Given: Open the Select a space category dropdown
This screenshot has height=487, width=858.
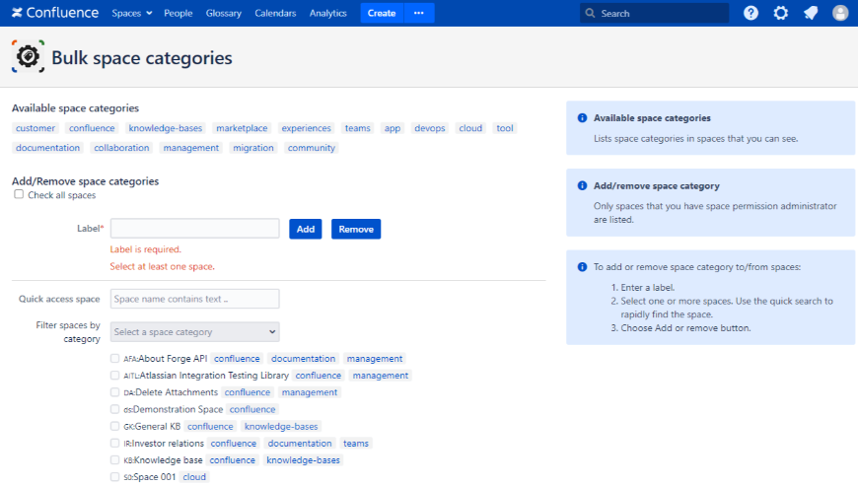Looking at the screenshot, I should pyautogui.click(x=195, y=331).
